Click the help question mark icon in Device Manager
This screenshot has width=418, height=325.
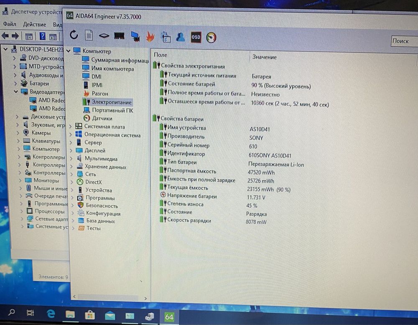click(42, 36)
